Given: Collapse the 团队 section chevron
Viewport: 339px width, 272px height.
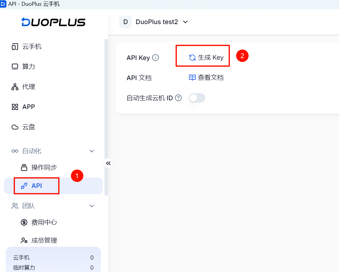Looking at the screenshot, I should (x=92, y=206).
